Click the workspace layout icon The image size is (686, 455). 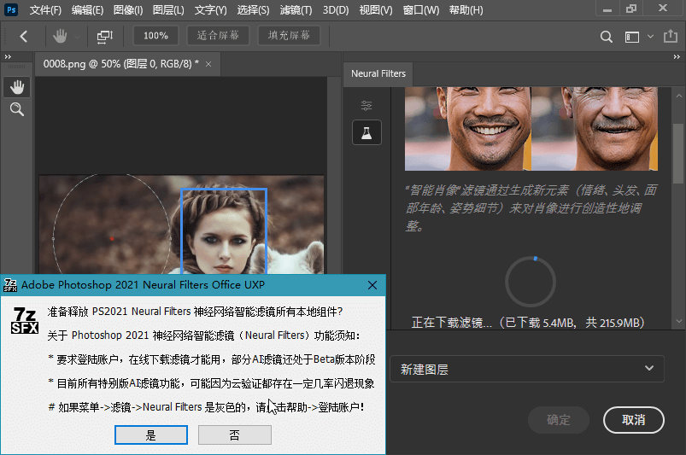(x=631, y=38)
